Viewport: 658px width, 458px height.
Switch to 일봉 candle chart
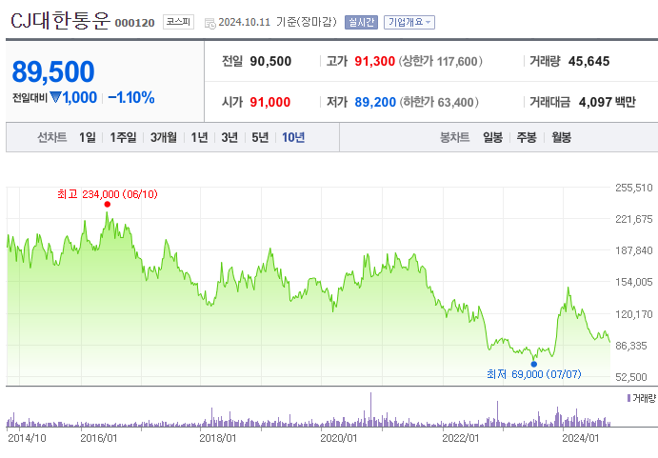(x=492, y=137)
